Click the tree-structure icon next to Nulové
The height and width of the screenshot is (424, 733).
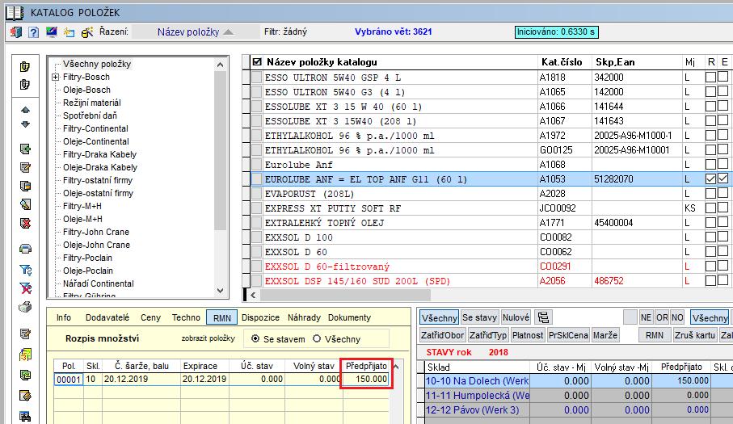point(543,317)
